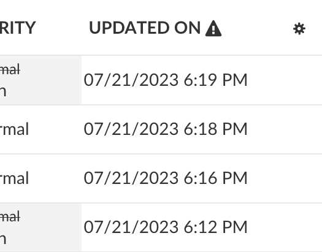
Task: Select the 07/21/2023 6:12 PM entry
Action: click(166, 227)
